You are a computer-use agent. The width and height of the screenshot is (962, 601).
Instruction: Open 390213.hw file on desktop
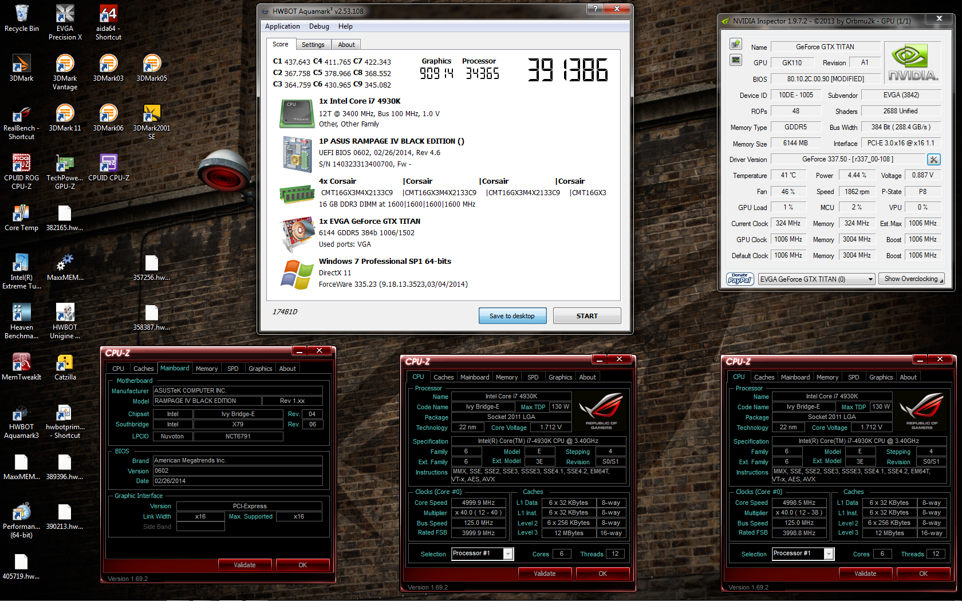coord(65,516)
